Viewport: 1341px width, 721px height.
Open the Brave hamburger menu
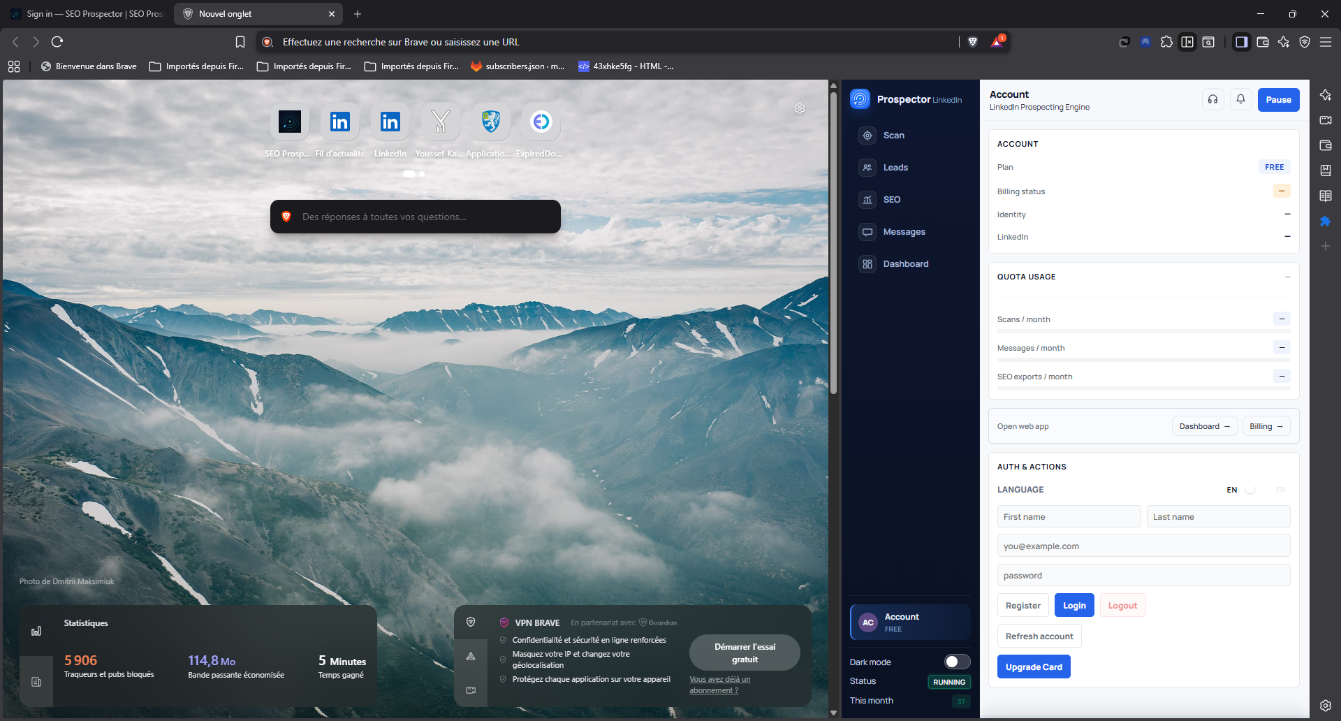coord(1326,42)
